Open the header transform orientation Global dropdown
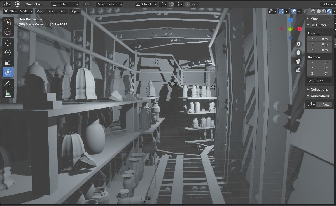336x206 pixels. 146,4
